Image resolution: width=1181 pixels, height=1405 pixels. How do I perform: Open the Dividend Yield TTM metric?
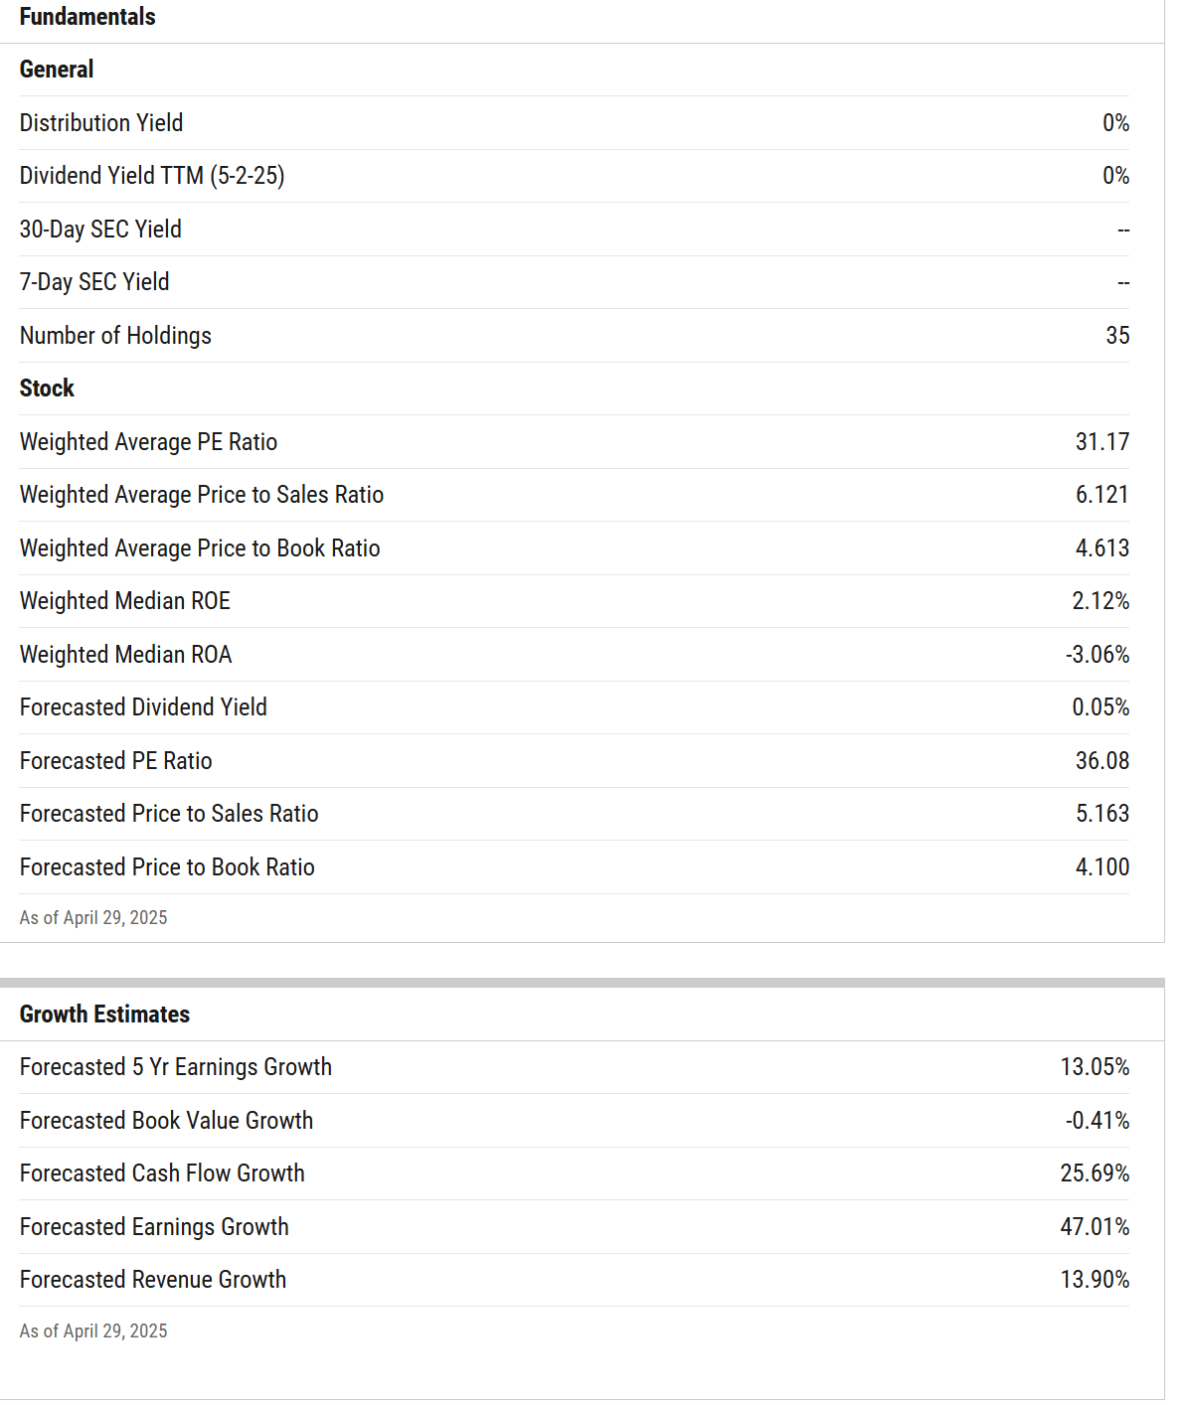point(152,176)
